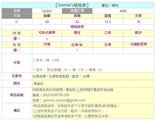Viewport: 156px width, 121px height.
Task: Click the 材質 row label
Action: coord(17,63)
